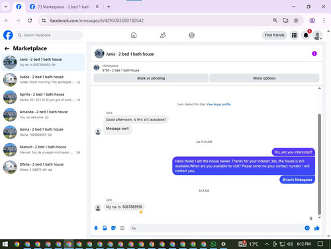The image size is (331, 249).
Task: Open a new browser tab
Action: tap(109, 7)
